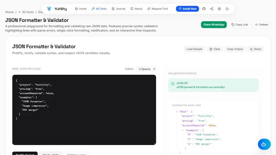Clear the JSON payload with trash button
Viewport: 276px width, 155px height.
click(x=215, y=49)
